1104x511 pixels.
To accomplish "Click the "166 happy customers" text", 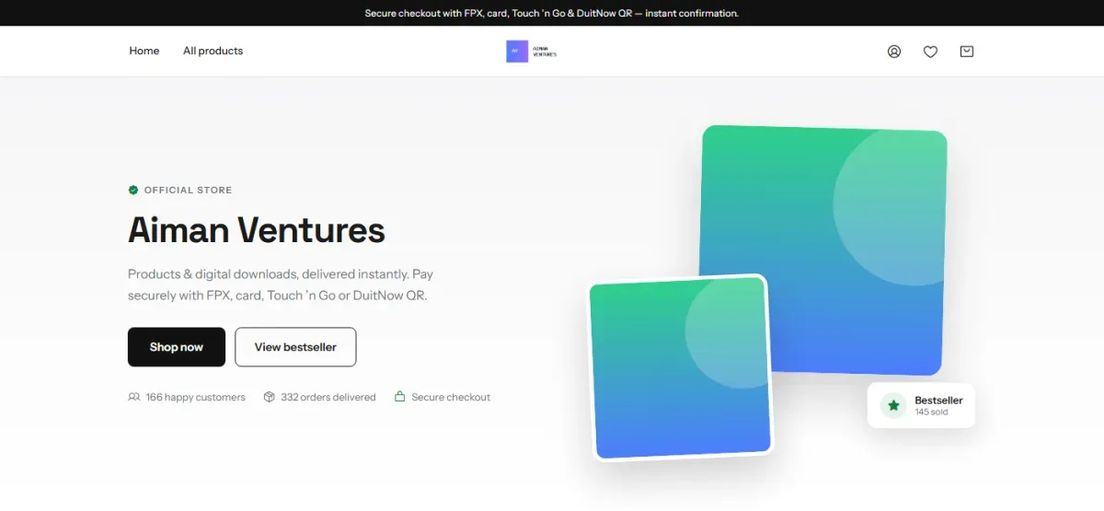I will [x=195, y=397].
